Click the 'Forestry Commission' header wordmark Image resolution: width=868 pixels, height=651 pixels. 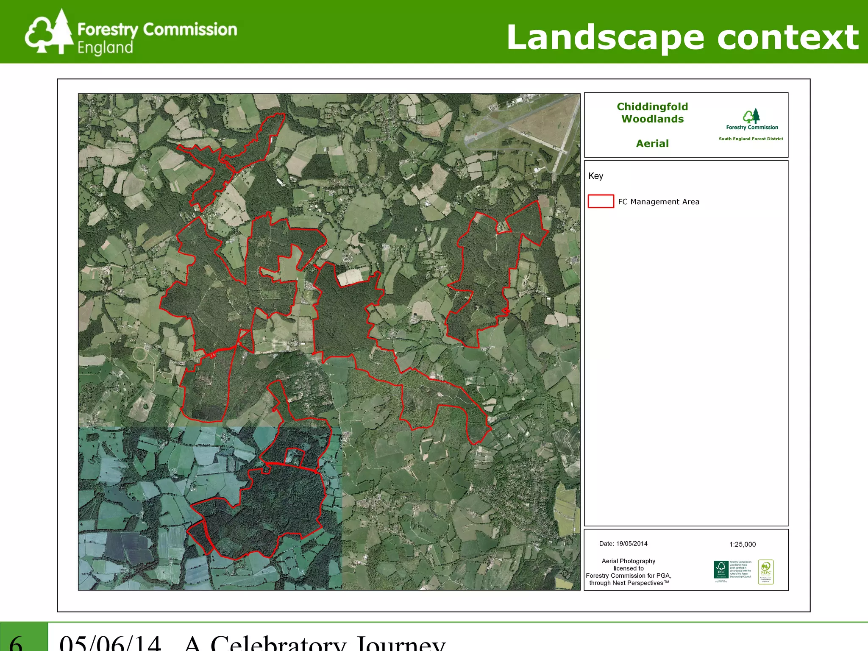click(x=157, y=30)
